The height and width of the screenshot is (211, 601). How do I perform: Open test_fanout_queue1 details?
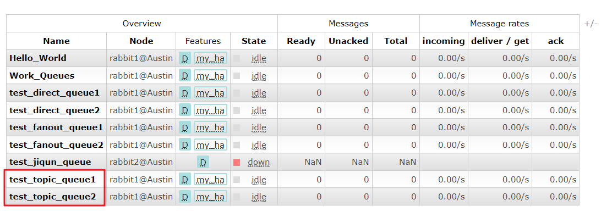[56, 127]
